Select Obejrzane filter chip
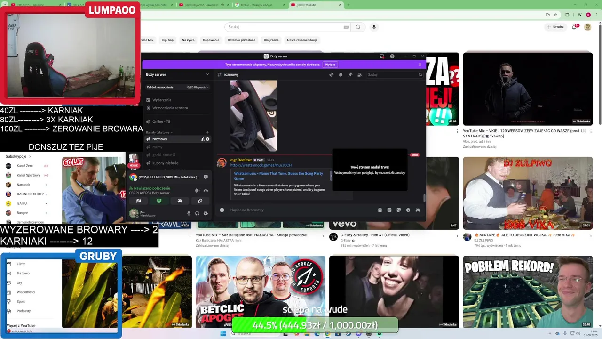Image resolution: width=602 pixels, height=339 pixels. coord(271,40)
